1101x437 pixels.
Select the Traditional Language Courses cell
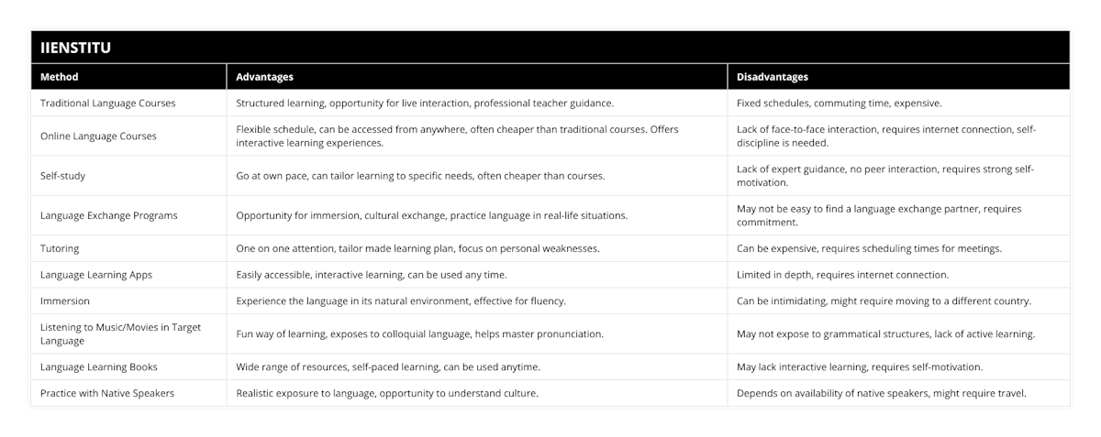coord(108,104)
